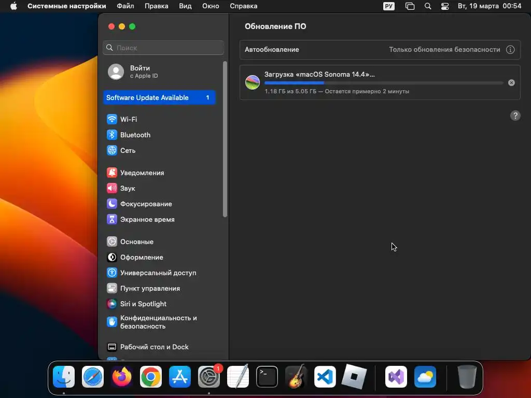Open the Окно menu
The height and width of the screenshot is (398, 531).
click(211, 6)
